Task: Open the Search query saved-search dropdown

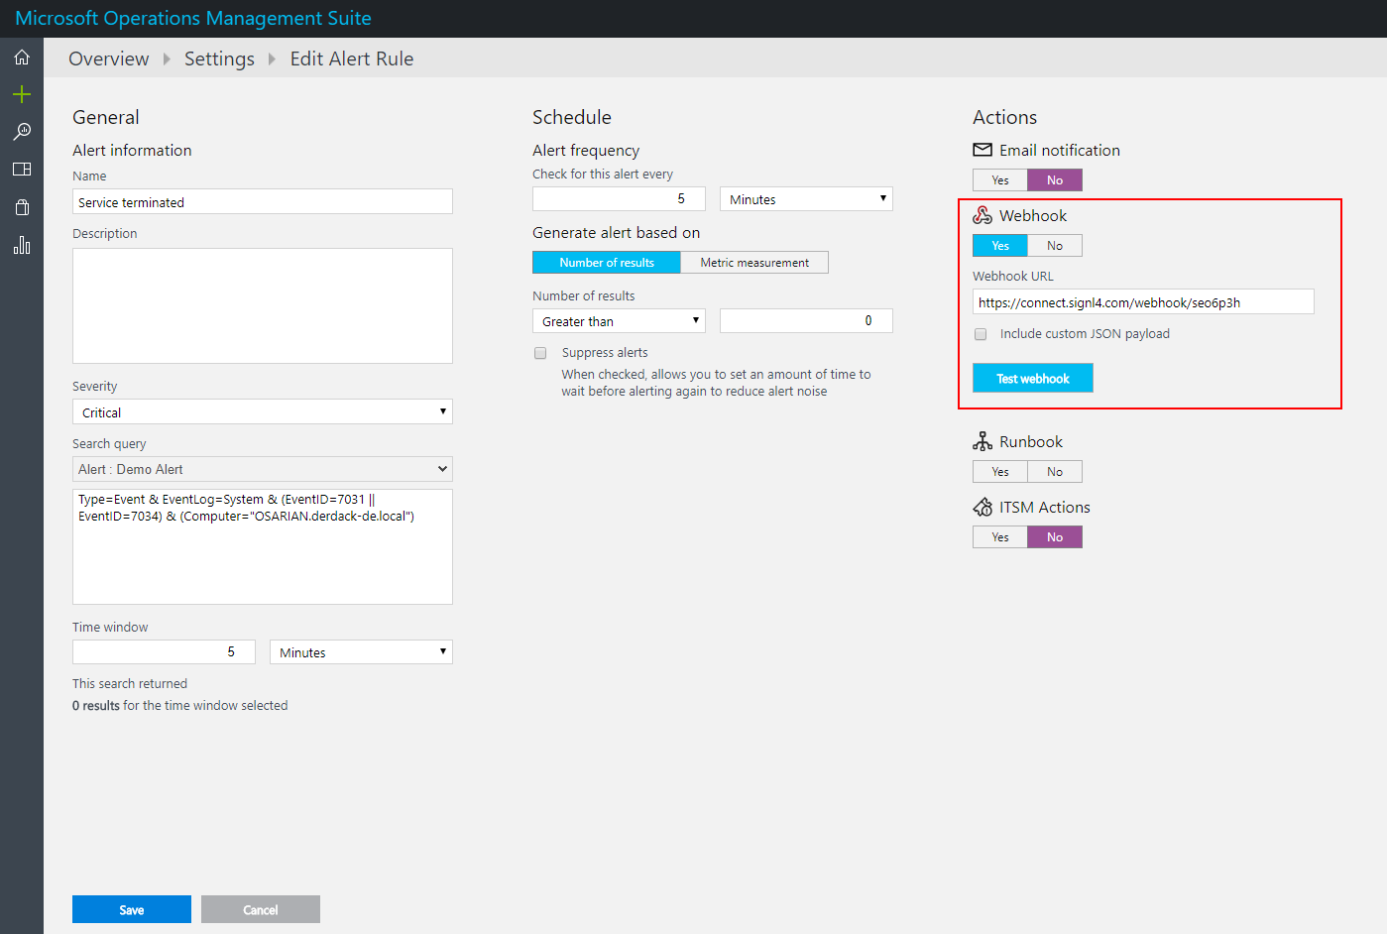Action: (263, 469)
